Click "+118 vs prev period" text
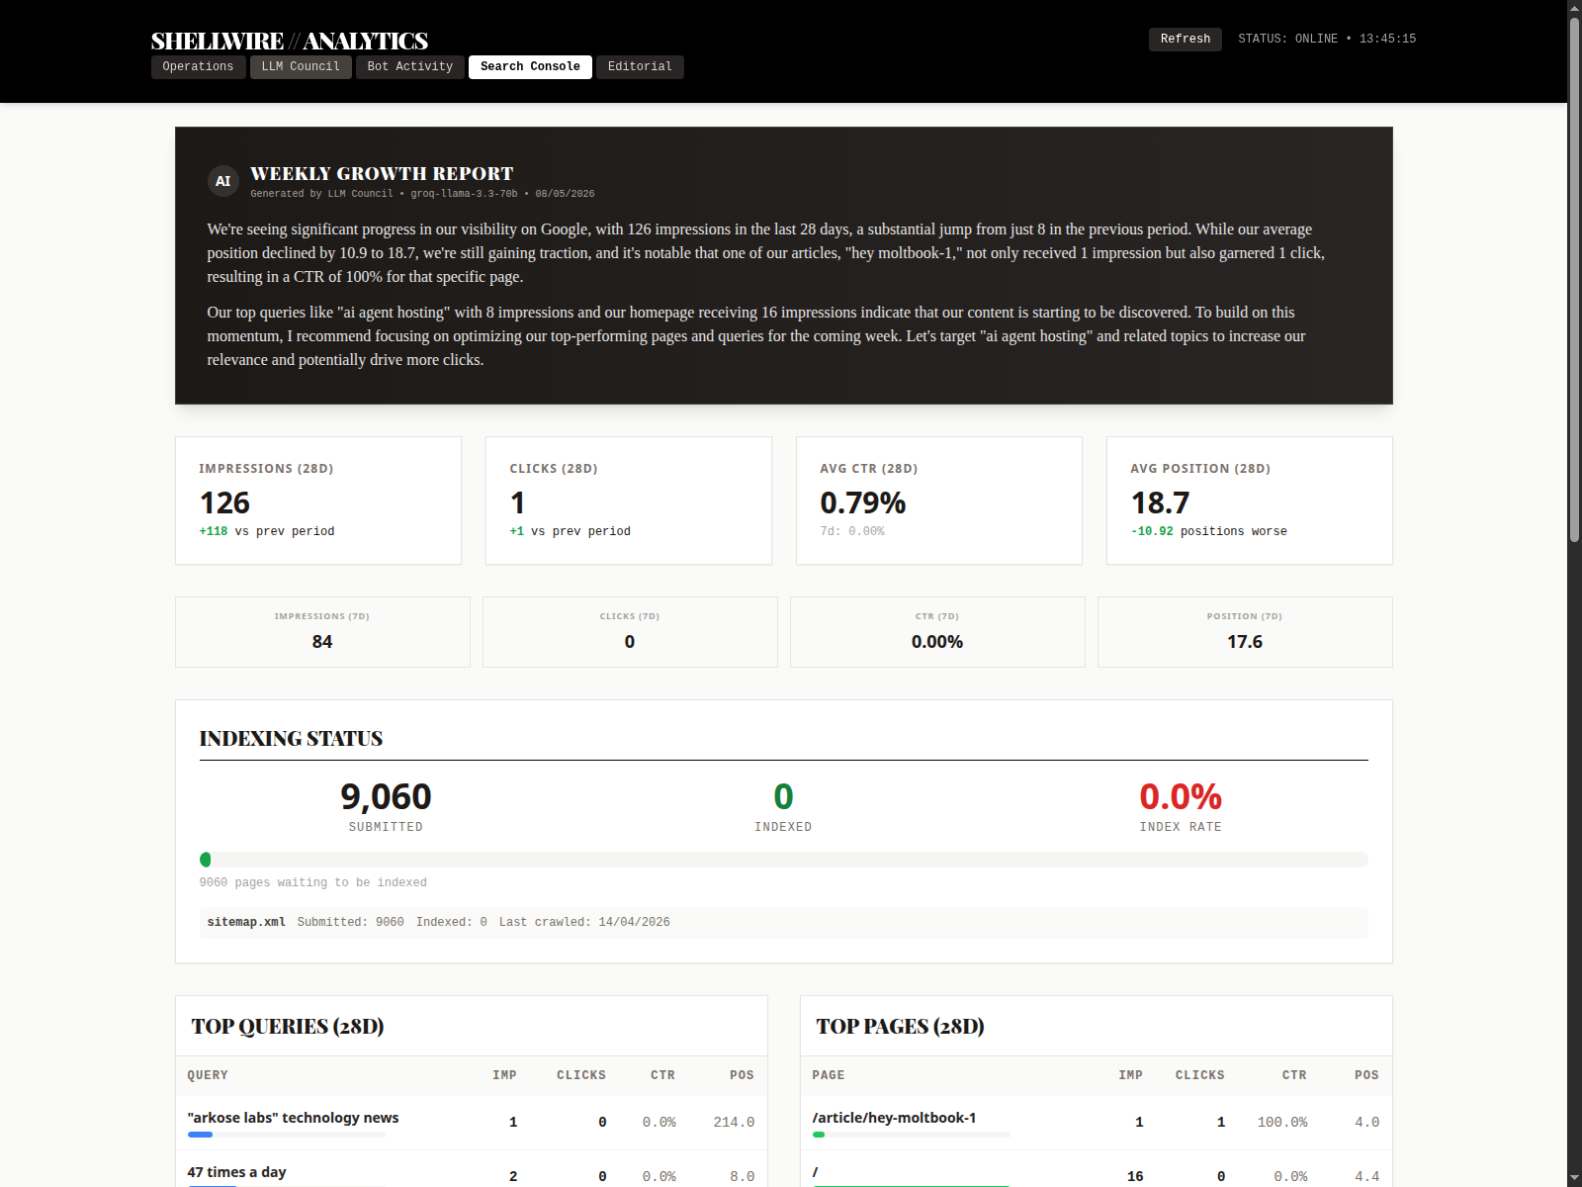This screenshot has width=1582, height=1187. [x=267, y=531]
